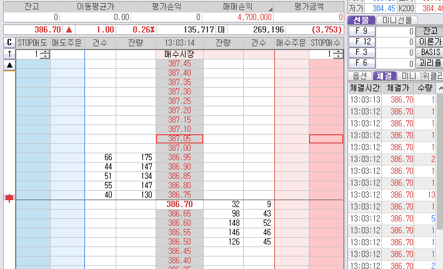
Task: Click the 잔고 button beside F 9
Action: 429,31
